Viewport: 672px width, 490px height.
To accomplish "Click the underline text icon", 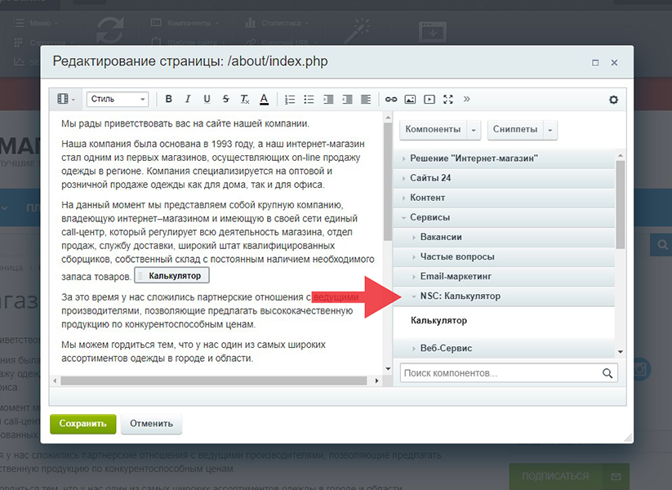I will (x=207, y=100).
